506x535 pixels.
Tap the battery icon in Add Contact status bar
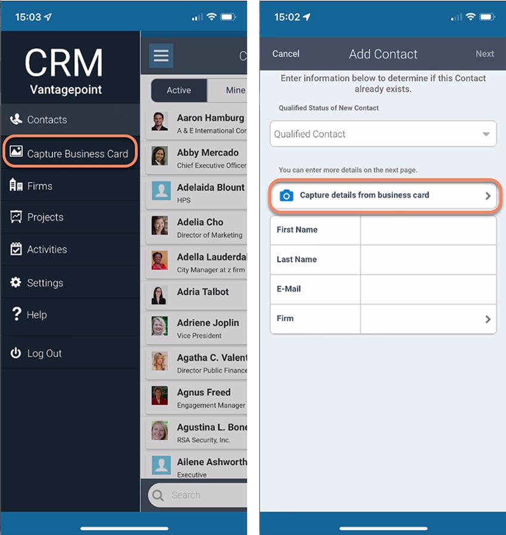click(487, 17)
